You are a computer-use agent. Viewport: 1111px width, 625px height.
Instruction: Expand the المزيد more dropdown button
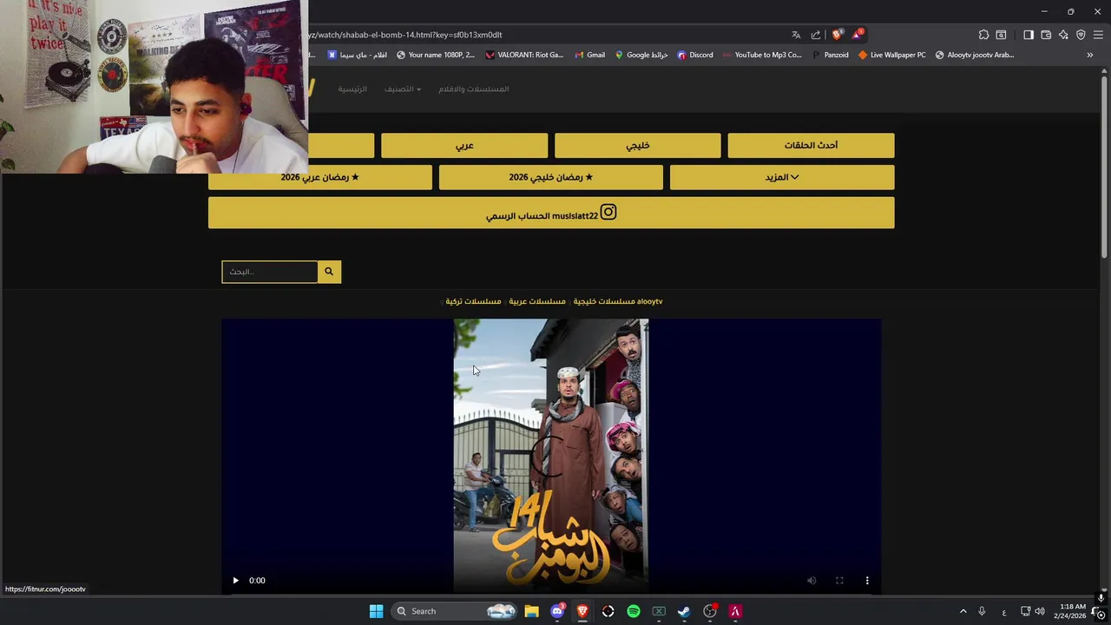(x=782, y=177)
